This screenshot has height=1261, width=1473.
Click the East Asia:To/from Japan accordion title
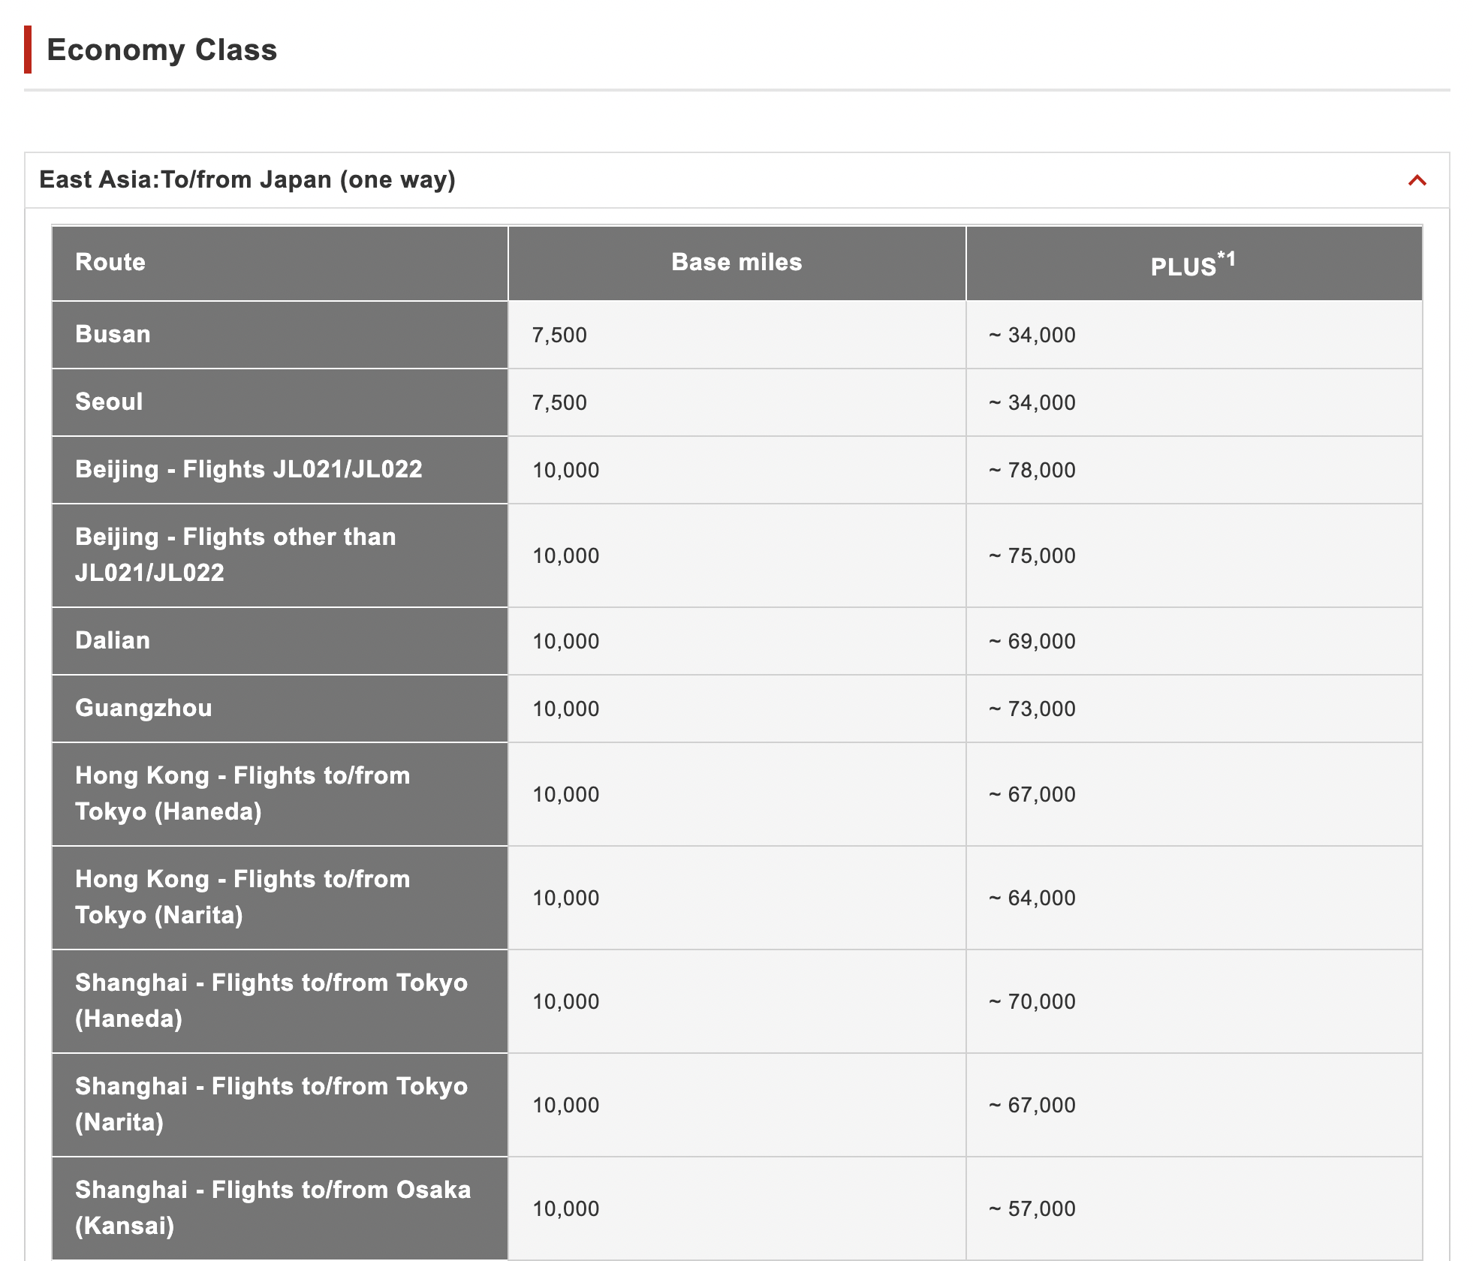(247, 180)
